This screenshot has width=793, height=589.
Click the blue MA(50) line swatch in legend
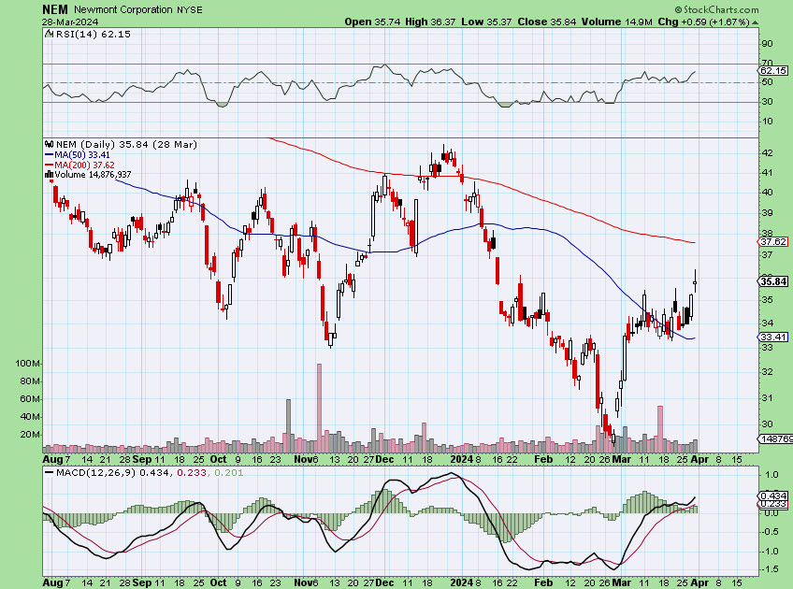pyautogui.click(x=49, y=155)
